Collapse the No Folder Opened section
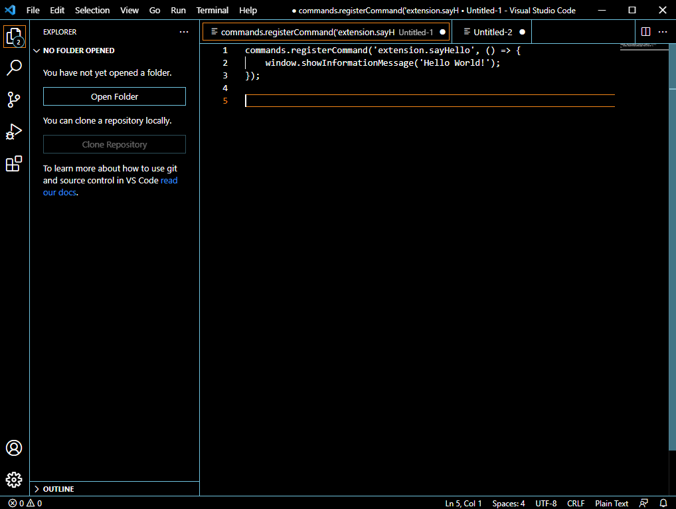The height and width of the screenshot is (509, 676). tap(37, 51)
